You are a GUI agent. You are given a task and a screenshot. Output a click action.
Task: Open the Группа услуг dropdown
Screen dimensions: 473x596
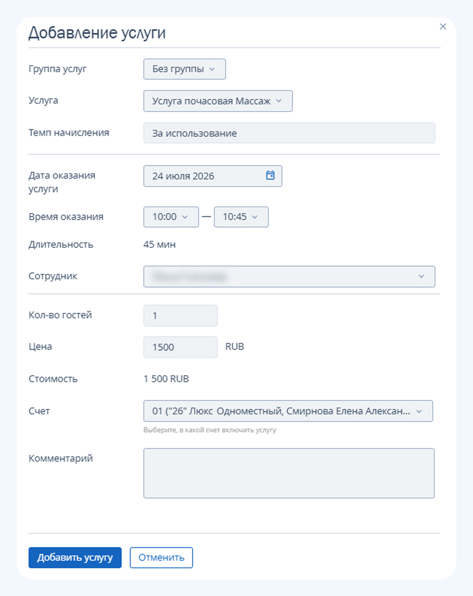184,69
